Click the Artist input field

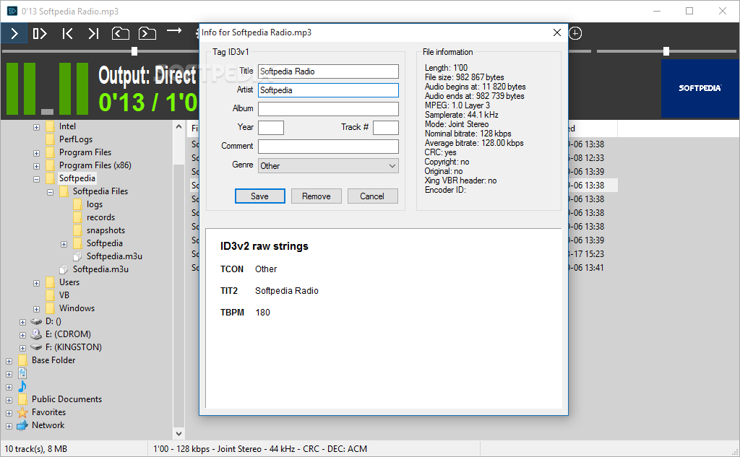[328, 90]
